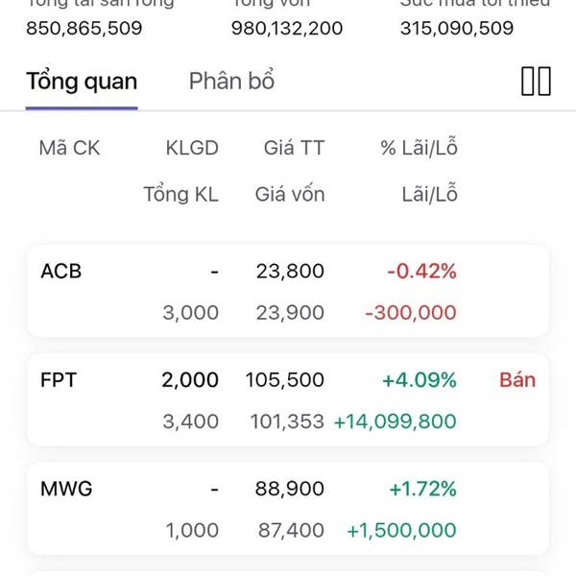Tap the Giá vốn header label
Viewport: 576px width, 576px height.
pyautogui.click(x=290, y=195)
